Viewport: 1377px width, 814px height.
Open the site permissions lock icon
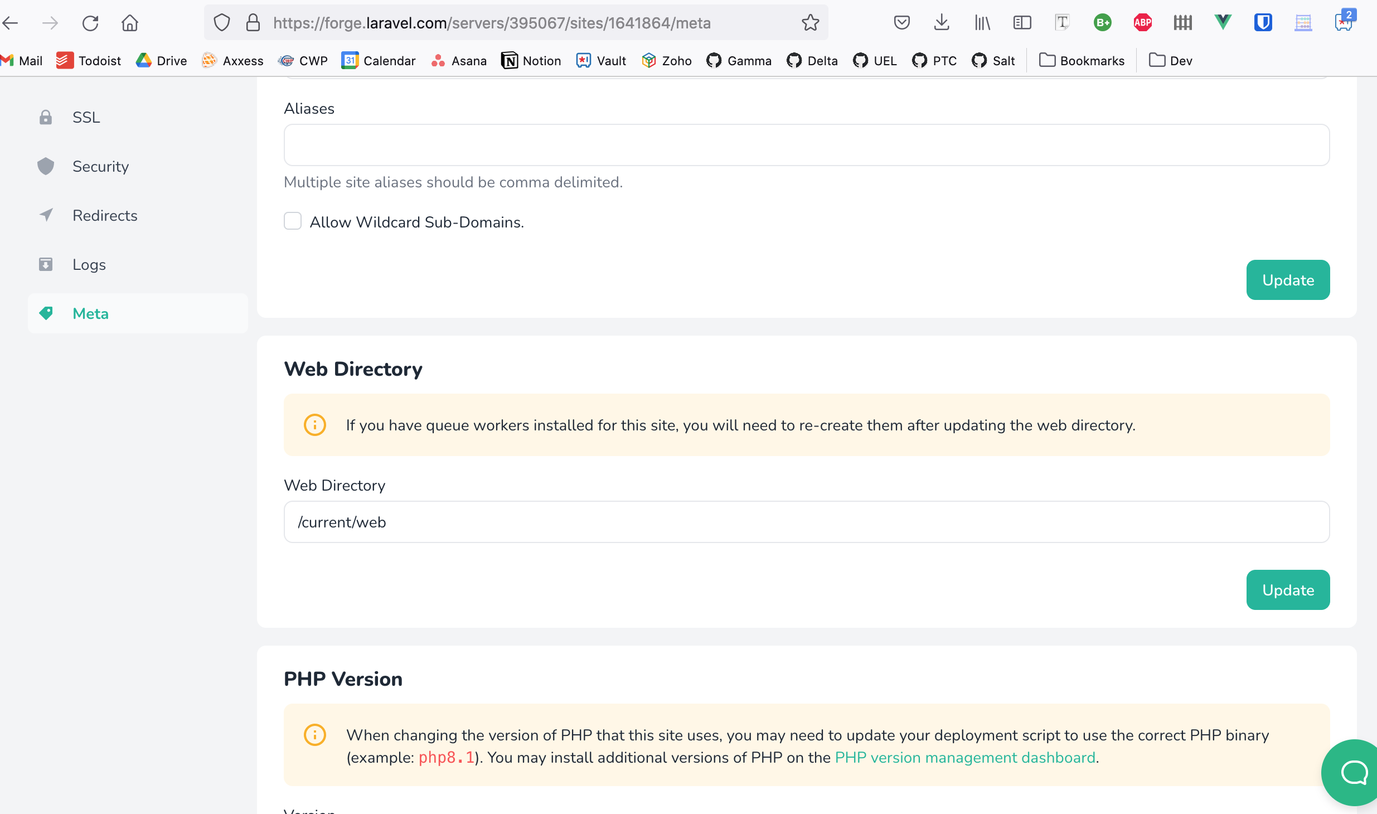254,22
